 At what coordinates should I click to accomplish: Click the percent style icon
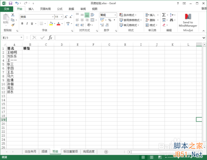110,20
